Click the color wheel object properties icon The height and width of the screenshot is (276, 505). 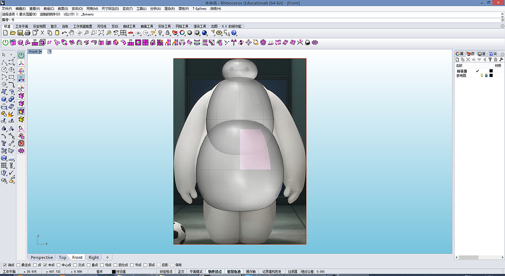182,33
